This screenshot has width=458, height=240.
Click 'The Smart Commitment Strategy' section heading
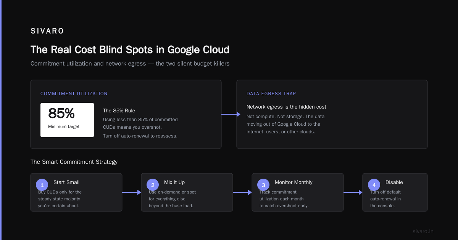pyautogui.click(x=74, y=162)
